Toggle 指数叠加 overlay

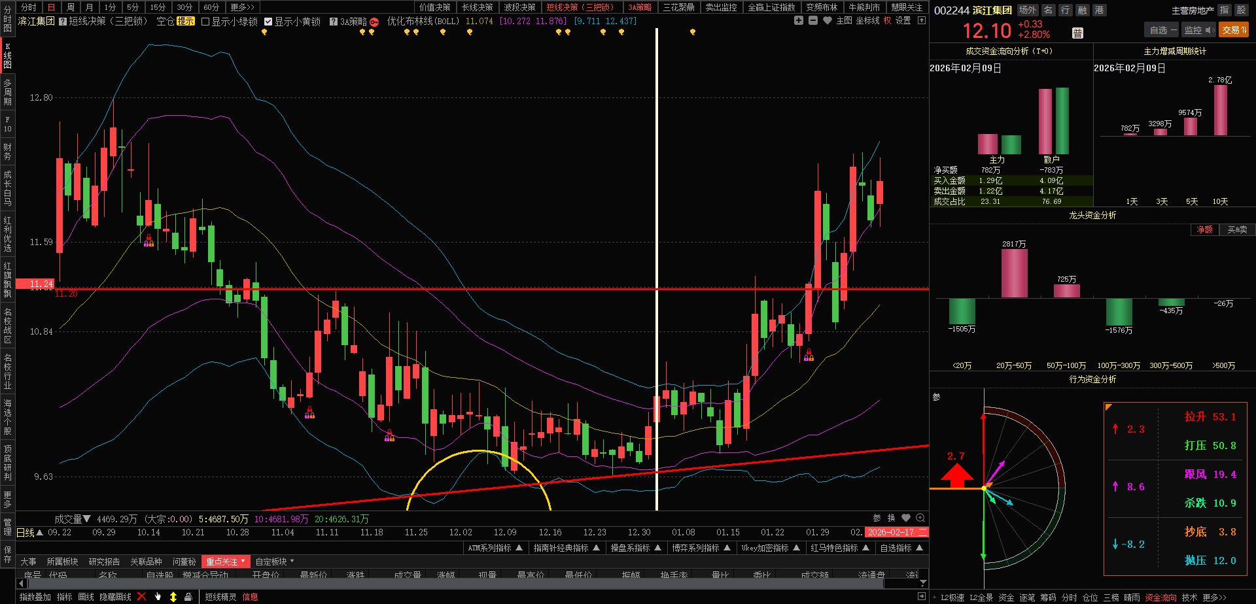click(x=35, y=597)
